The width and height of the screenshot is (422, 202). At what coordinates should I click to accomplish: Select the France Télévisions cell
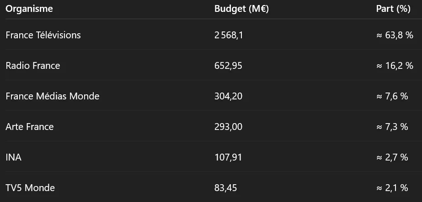coord(43,35)
